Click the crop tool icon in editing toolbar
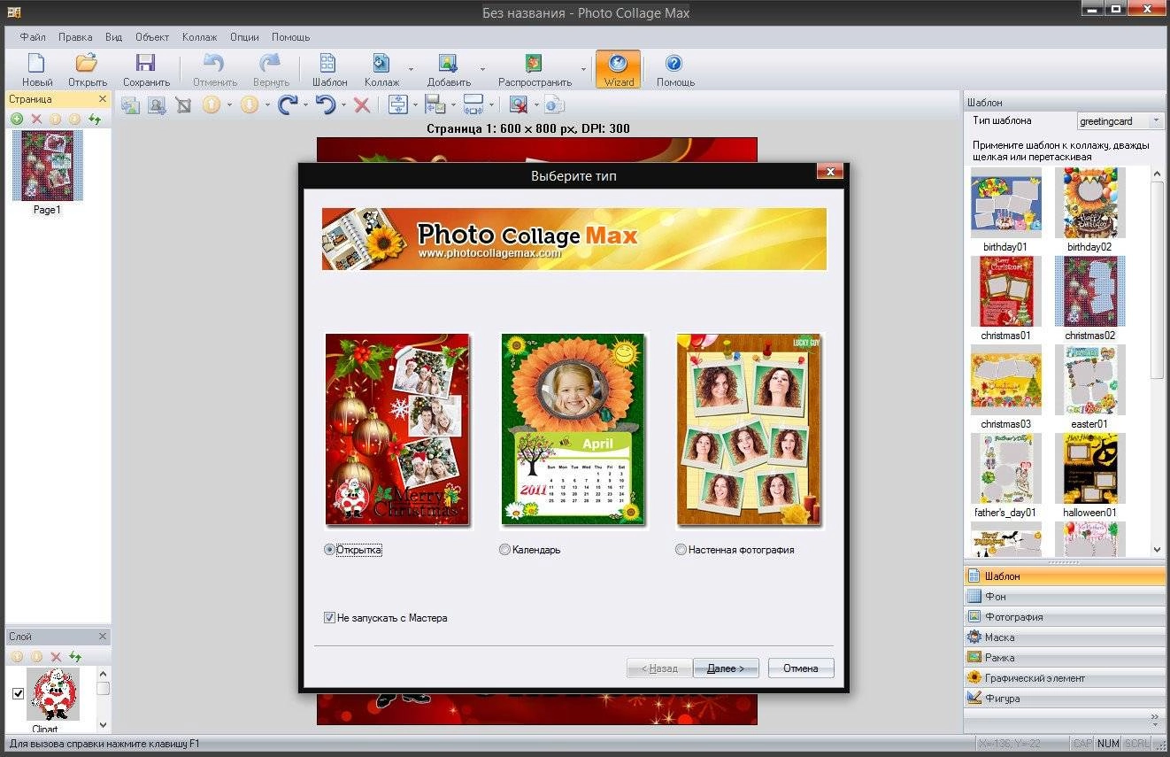This screenshot has height=757, width=1170. (x=183, y=105)
